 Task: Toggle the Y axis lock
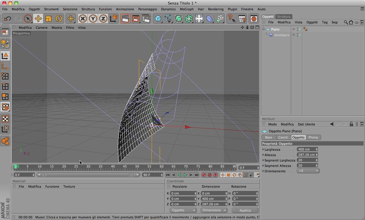(x=93, y=19)
